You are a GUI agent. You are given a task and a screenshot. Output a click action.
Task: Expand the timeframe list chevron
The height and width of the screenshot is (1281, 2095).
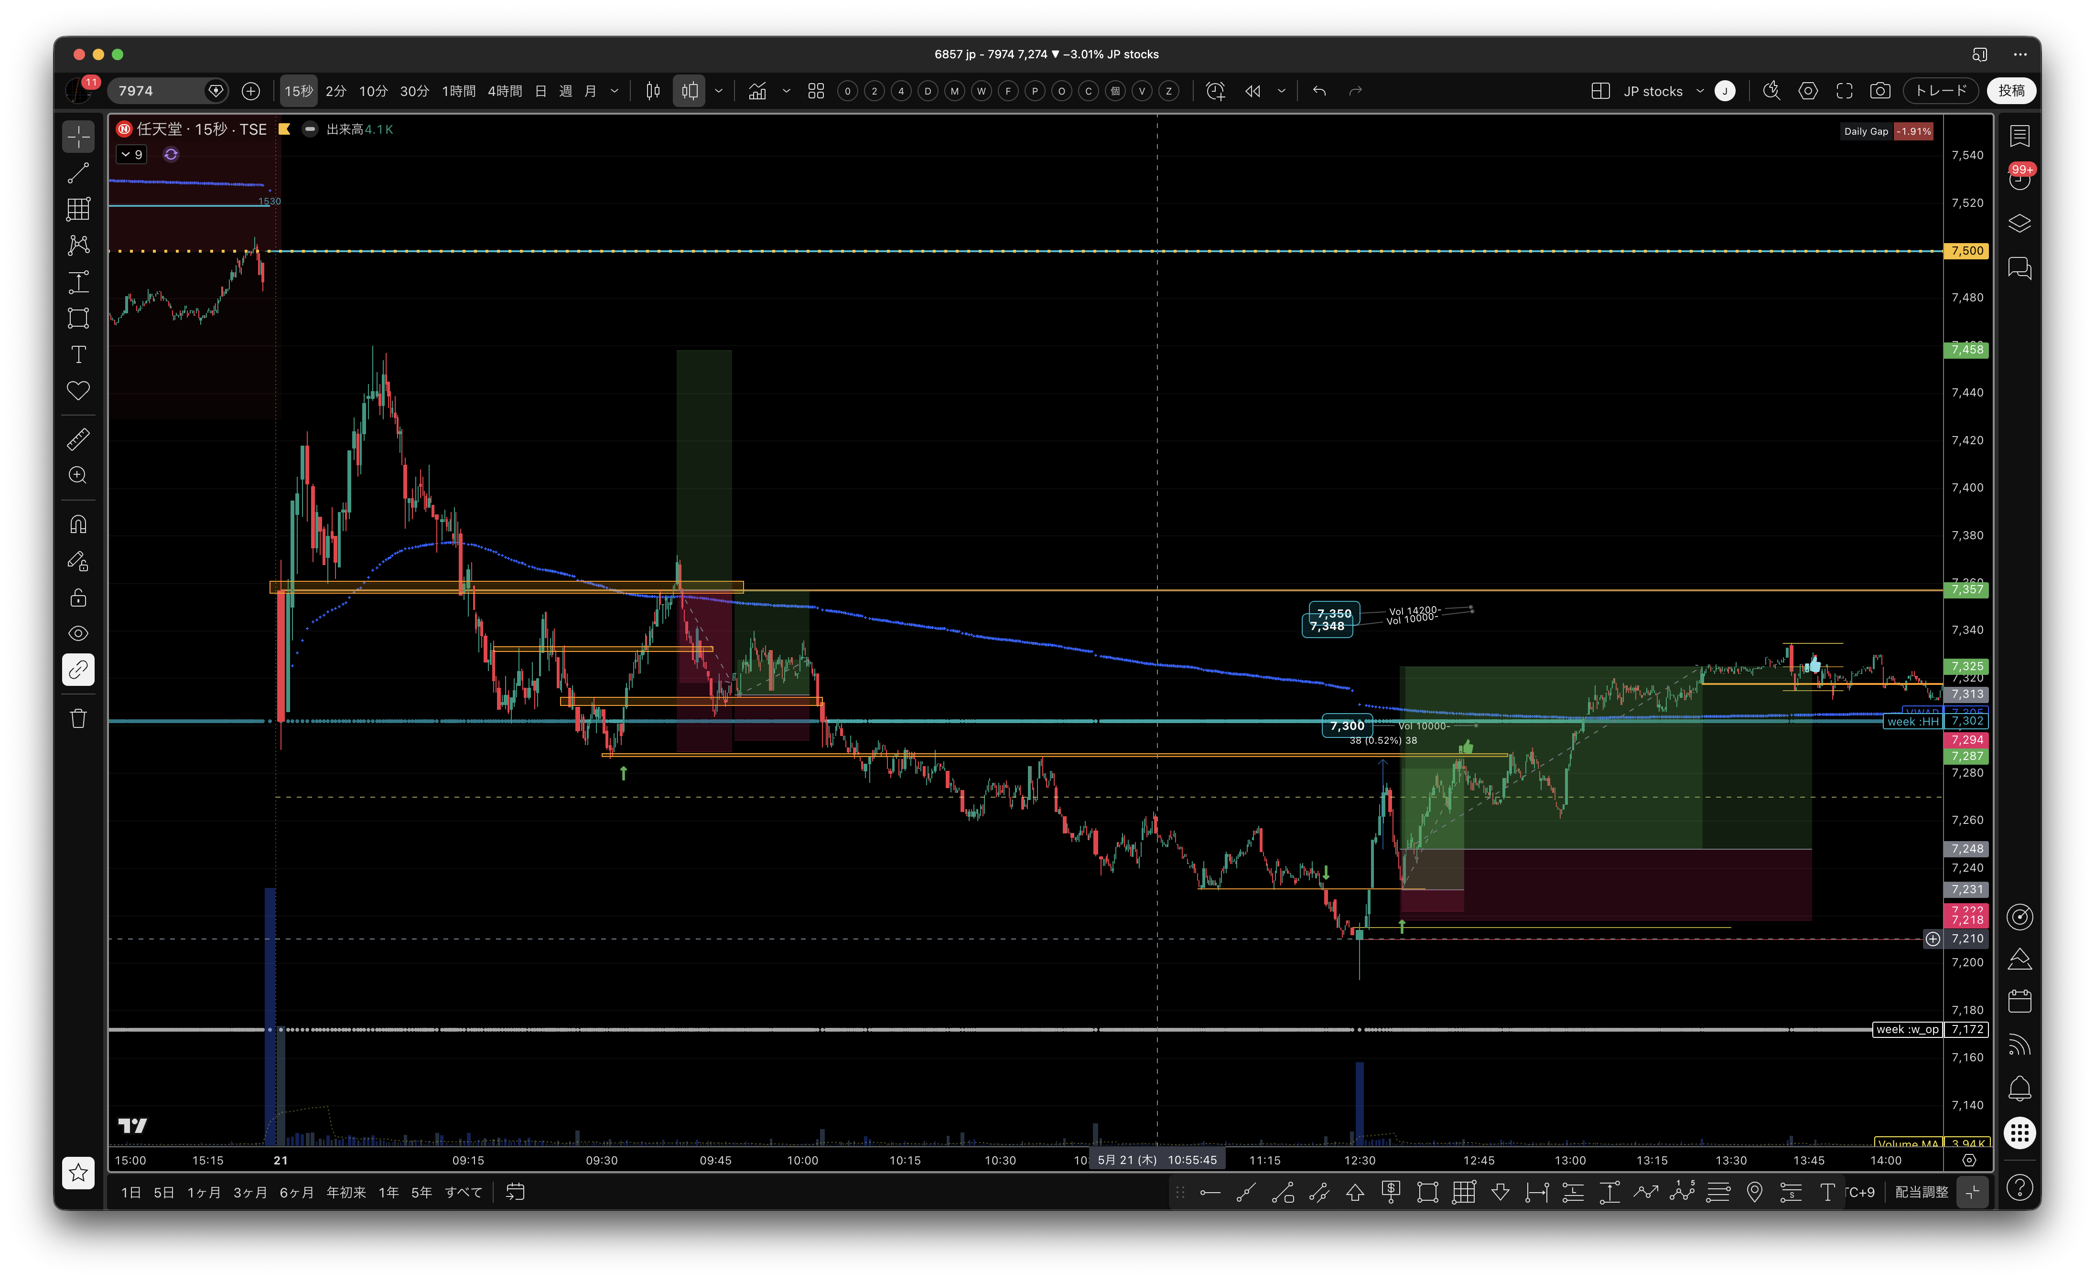(x=615, y=91)
